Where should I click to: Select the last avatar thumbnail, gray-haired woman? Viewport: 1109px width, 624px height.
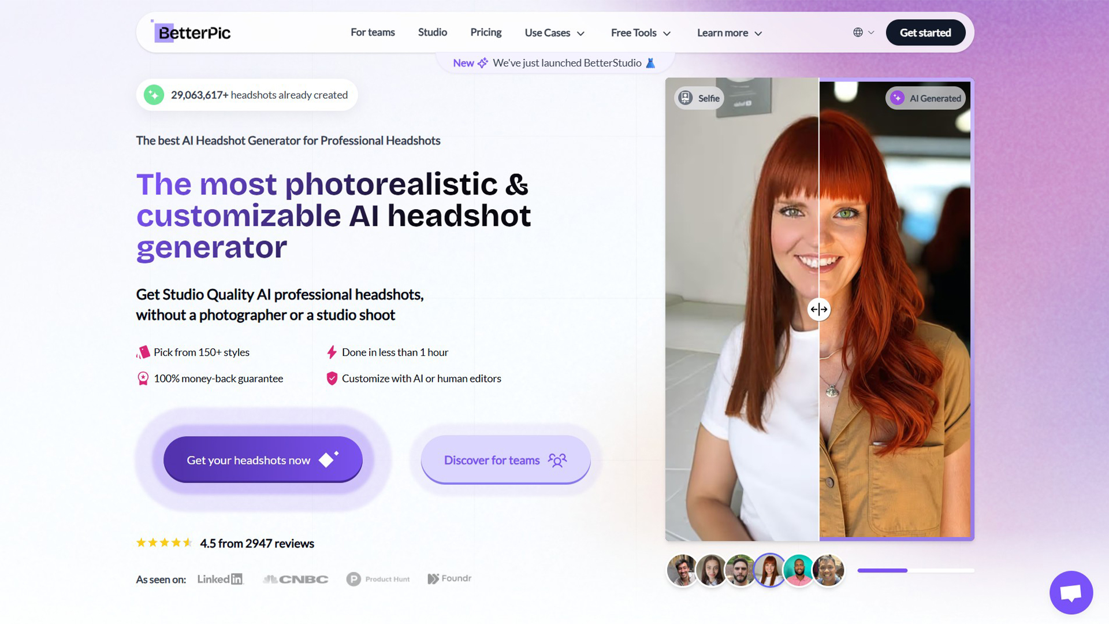[x=828, y=570]
